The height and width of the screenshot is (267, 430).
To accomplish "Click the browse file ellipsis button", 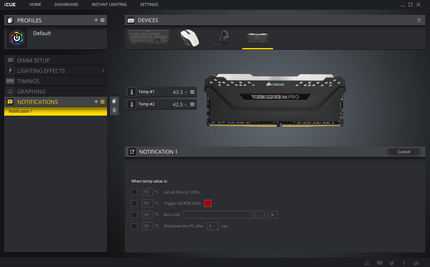I will click(259, 215).
